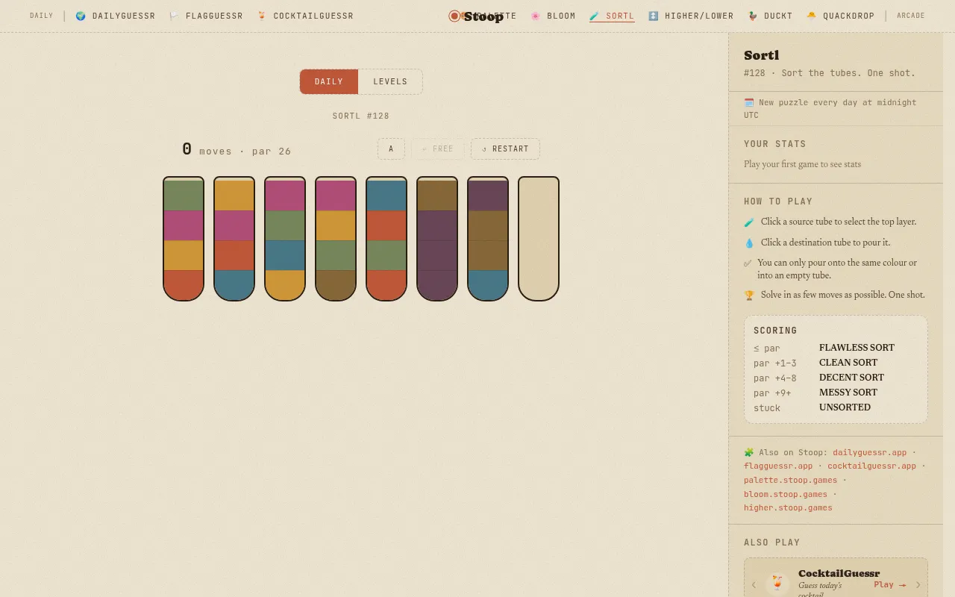Click the Stoop logo in the header
The height and width of the screenshot is (597, 955).
(477, 16)
